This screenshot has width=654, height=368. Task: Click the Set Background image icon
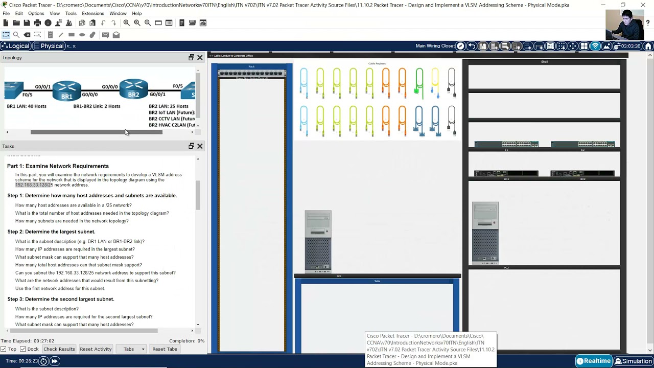click(606, 46)
